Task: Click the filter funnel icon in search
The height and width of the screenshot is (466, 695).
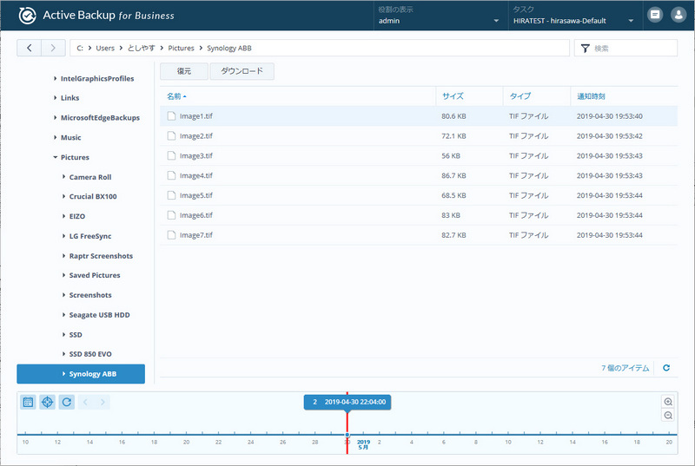Action: pyautogui.click(x=585, y=49)
